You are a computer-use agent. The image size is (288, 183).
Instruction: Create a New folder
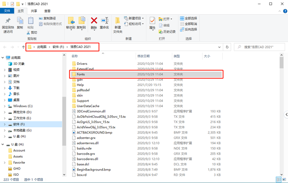[118, 25]
